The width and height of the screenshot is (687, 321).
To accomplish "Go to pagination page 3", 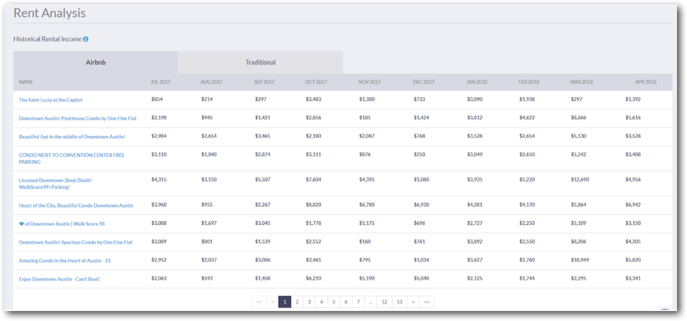I will click(x=309, y=302).
